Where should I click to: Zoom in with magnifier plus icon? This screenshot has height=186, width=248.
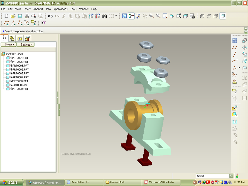(151, 16)
